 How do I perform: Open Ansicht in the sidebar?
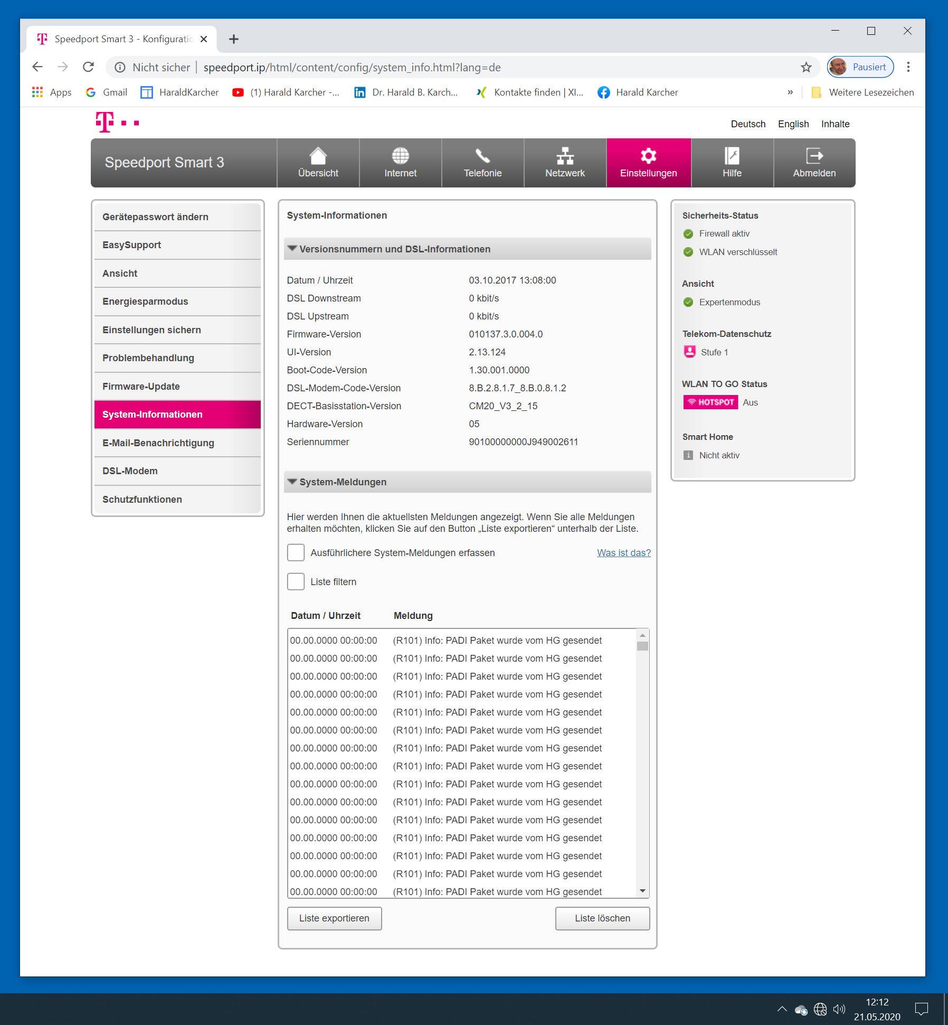(177, 274)
